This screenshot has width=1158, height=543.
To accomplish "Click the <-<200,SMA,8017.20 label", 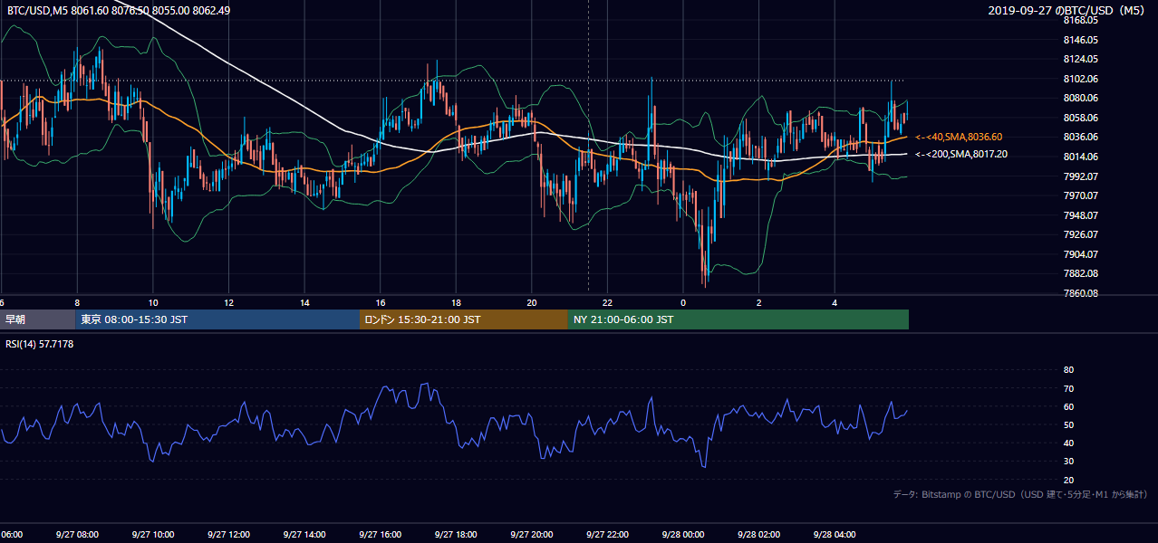I will tap(961, 154).
